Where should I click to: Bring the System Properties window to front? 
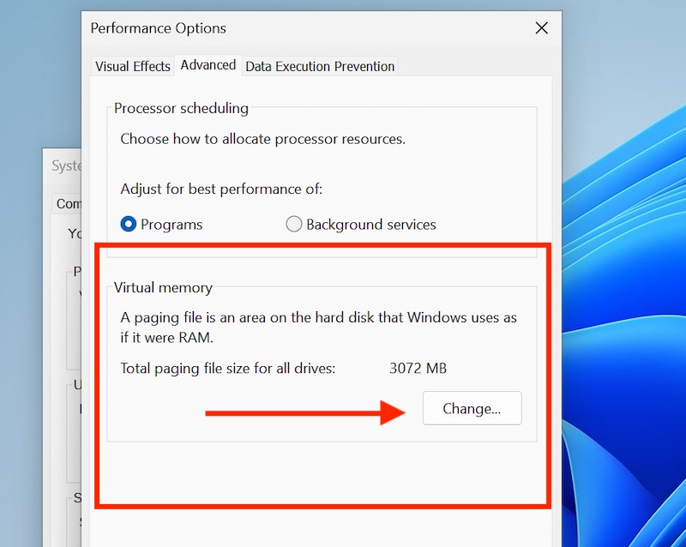tap(64, 165)
